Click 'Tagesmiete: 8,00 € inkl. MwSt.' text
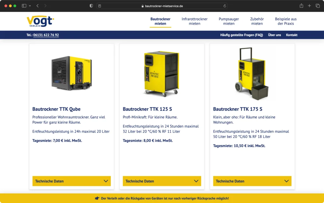Image resolution: width=324 pixels, height=203 pixels. [148, 141]
